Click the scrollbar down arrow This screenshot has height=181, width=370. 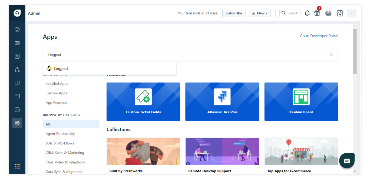point(355,171)
